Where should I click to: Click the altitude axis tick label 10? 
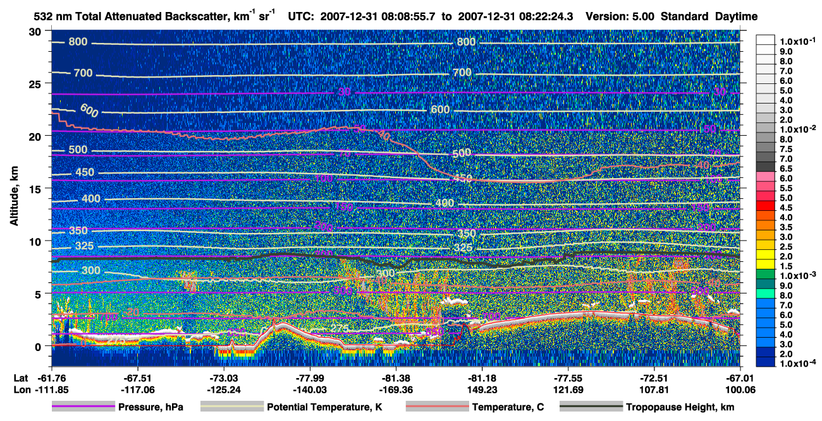35,241
